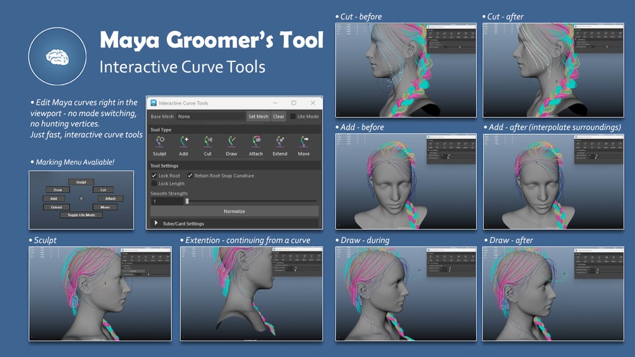This screenshot has width=635, height=357.
Task: Choose Sculpt in the marking menu
Action: (x=81, y=182)
